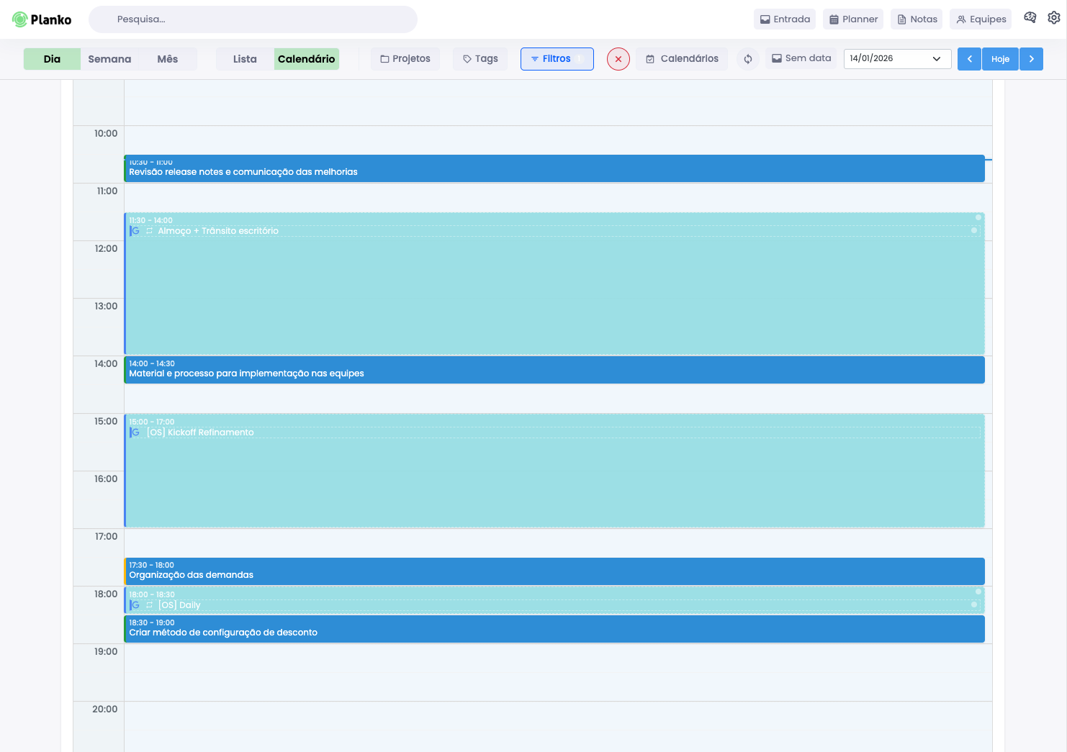Select the Calendário display mode

(x=307, y=59)
